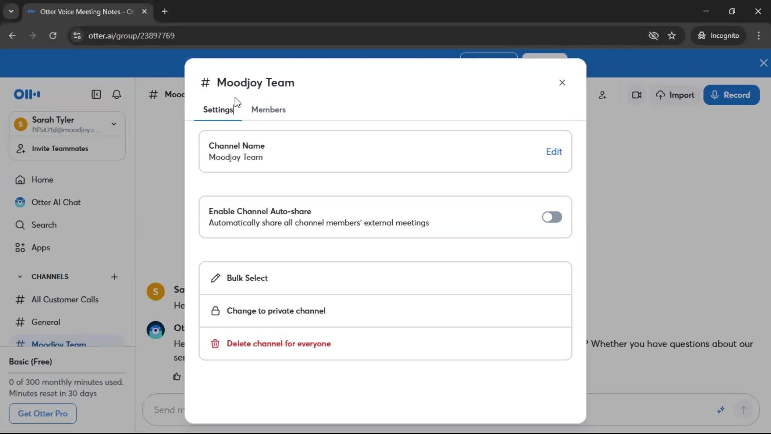Collapse the CHANNELS section
Viewport: 771px width, 434px height.
pyautogui.click(x=20, y=277)
